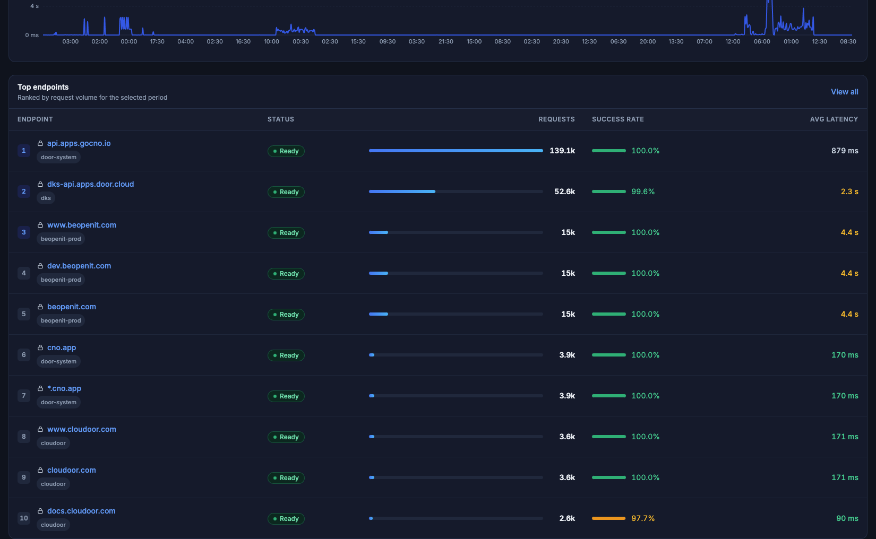Click the SUCCESS RATE column header
Viewport: 876px width, 539px height.
coord(618,119)
